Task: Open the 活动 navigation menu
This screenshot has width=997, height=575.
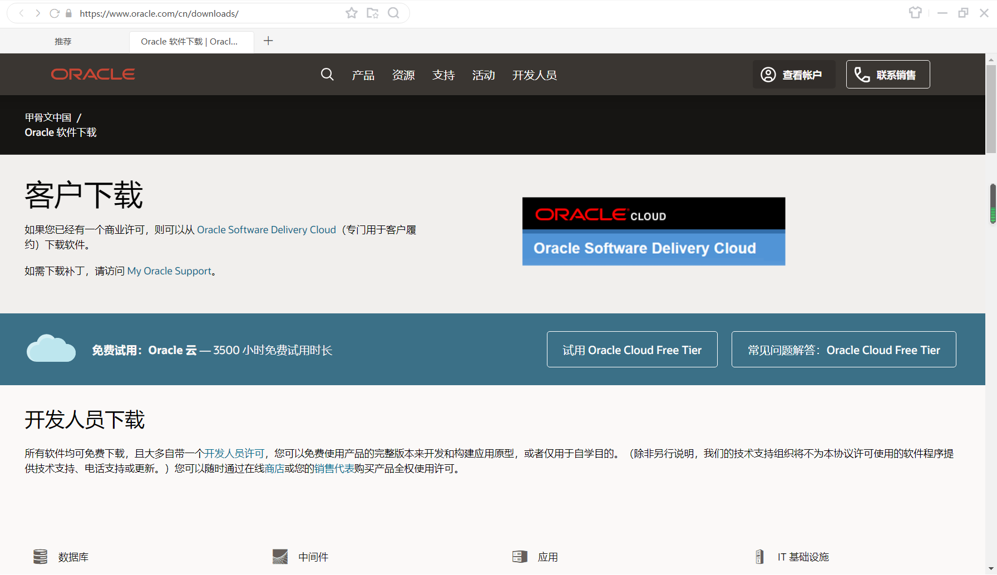Action: click(483, 75)
